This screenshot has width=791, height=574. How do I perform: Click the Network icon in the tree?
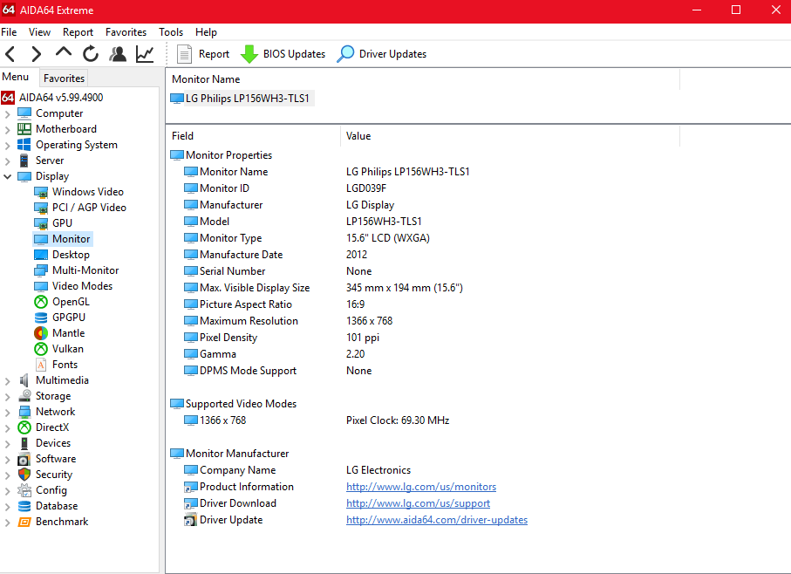click(x=24, y=412)
